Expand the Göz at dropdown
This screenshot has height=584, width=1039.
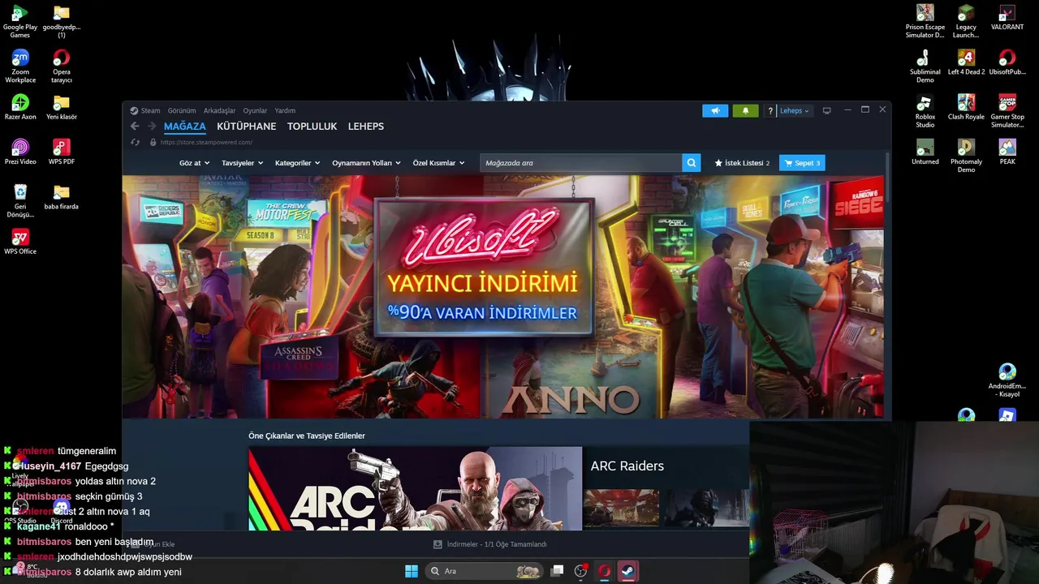[x=194, y=163]
